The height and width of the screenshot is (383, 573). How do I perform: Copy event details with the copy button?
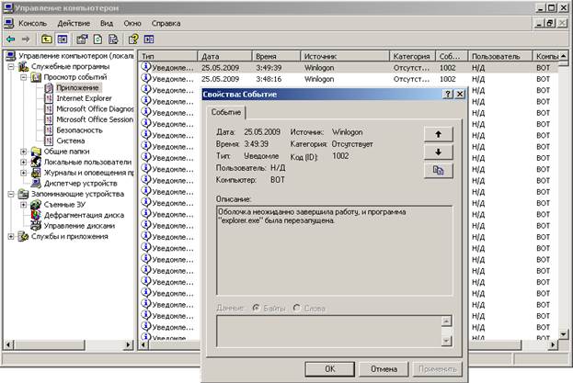pos(438,171)
